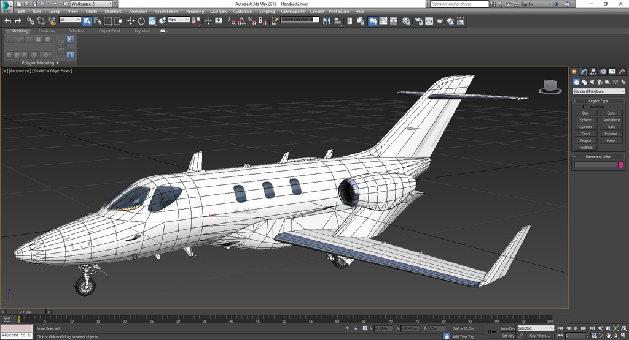629x340 pixels.
Task: Click the Align tool icon
Action: click(337, 21)
